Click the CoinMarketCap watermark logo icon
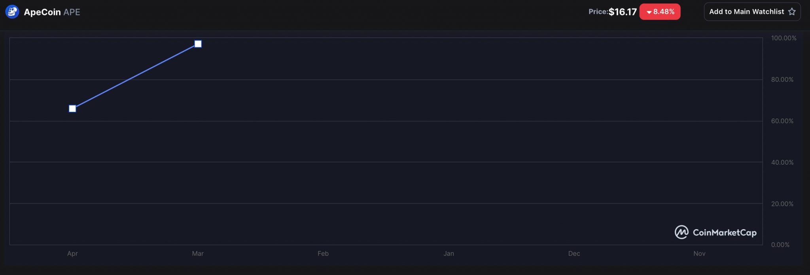The width and height of the screenshot is (810, 275). click(682, 232)
